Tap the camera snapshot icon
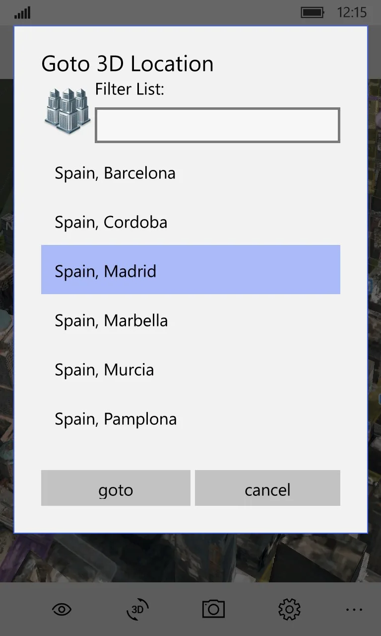This screenshot has width=381, height=636. pos(213,609)
